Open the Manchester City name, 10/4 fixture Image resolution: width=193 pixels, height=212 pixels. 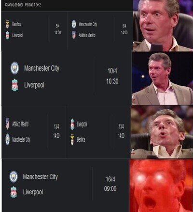tap(41, 68)
